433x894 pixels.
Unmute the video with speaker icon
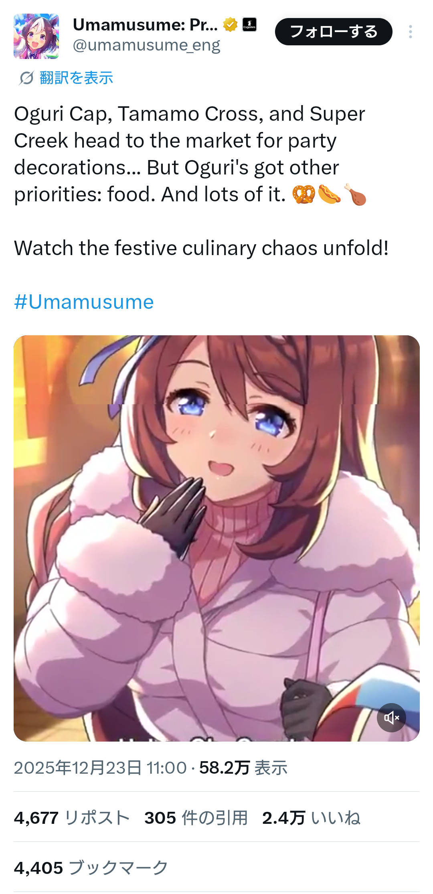(x=391, y=718)
